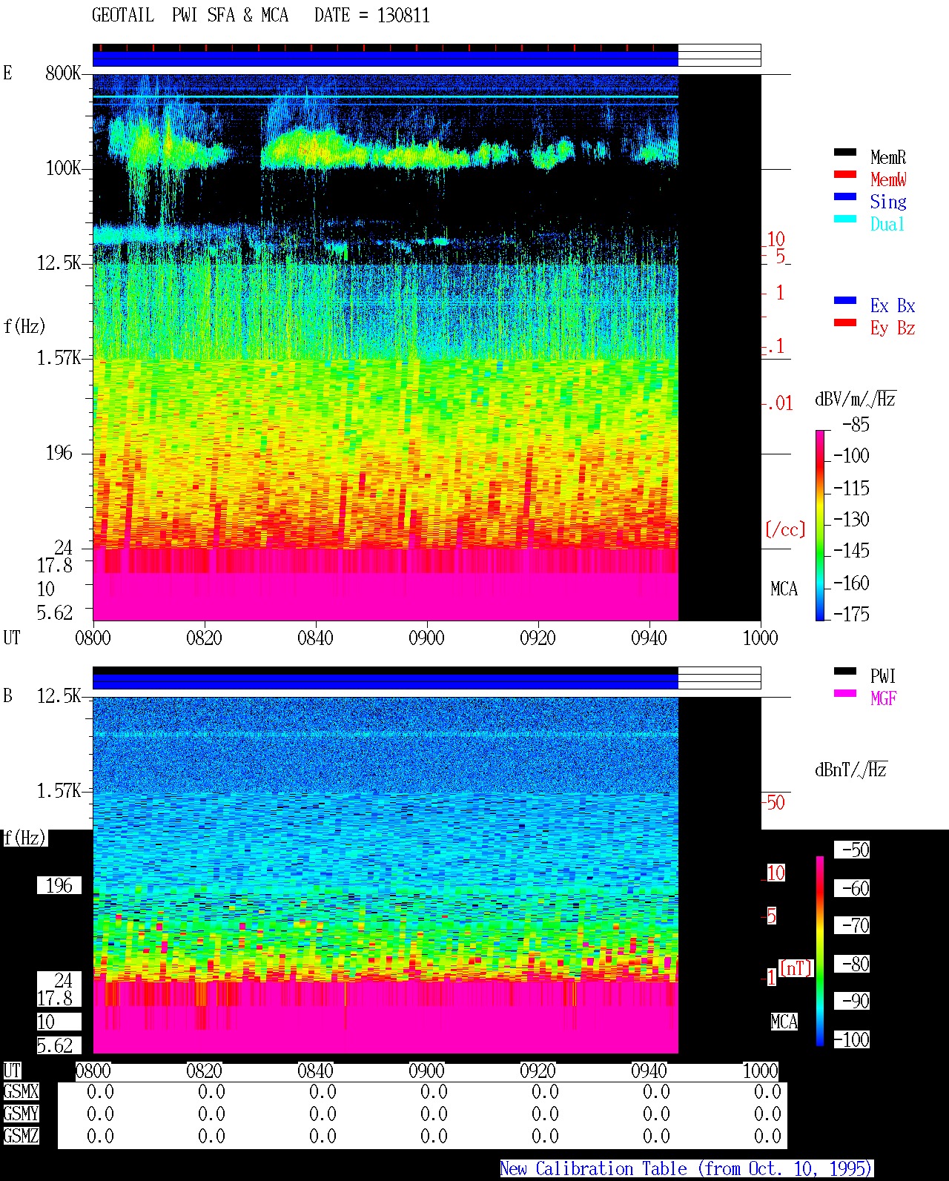Click the 196 frequency label on B panel
The height and width of the screenshot is (1181, 949).
(59, 885)
